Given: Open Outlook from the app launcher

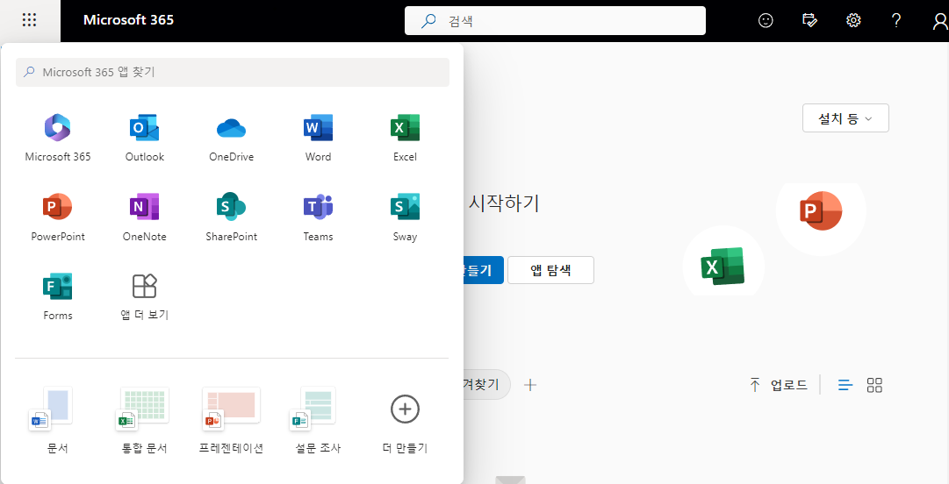Looking at the screenshot, I should [x=144, y=138].
